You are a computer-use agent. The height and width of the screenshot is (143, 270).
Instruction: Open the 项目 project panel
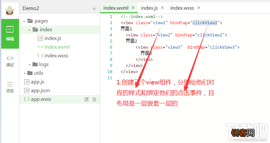pyautogui.click(x=10, y=87)
